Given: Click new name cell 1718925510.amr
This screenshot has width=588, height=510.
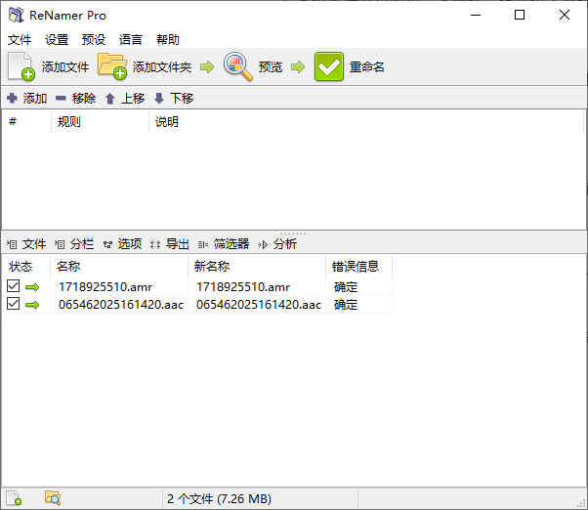Looking at the screenshot, I should coord(243,287).
